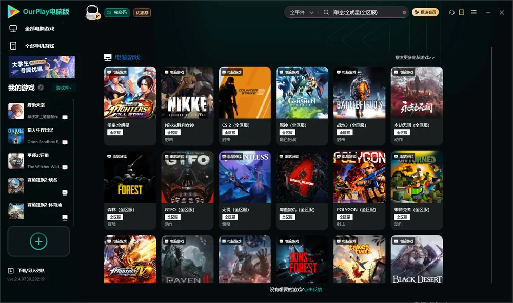
Task: Open the 喋血复仇 Back 4 Blood card
Action: [302, 190]
